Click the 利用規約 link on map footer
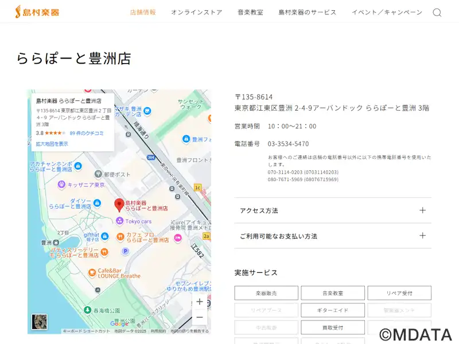The height and width of the screenshot is (344, 459). click(x=158, y=331)
